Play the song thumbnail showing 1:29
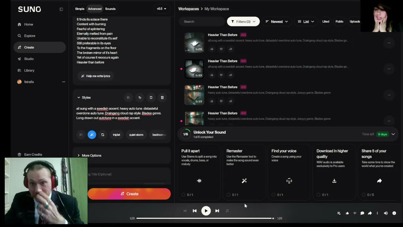The width and height of the screenshot is (403, 227). [194, 42]
